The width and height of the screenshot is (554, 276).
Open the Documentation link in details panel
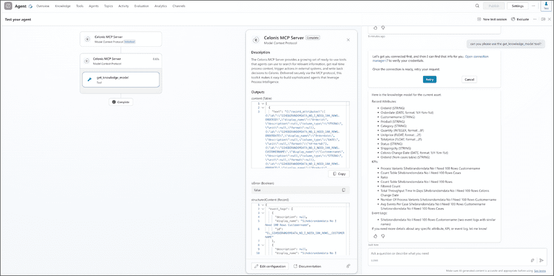pyautogui.click(x=307, y=266)
